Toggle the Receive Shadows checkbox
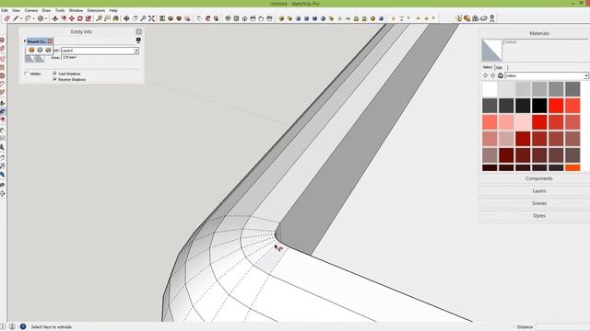The width and height of the screenshot is (590, 331). coord(55,80)
